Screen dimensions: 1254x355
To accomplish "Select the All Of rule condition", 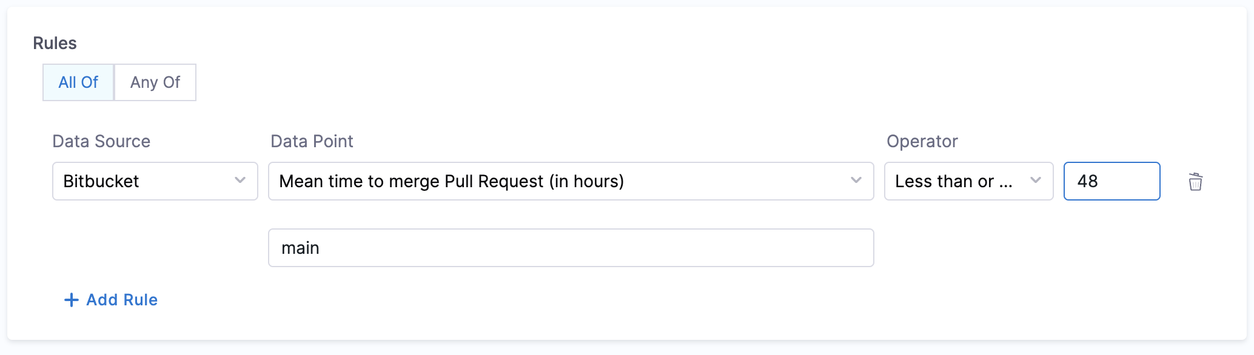I will [x=78, y=82].
